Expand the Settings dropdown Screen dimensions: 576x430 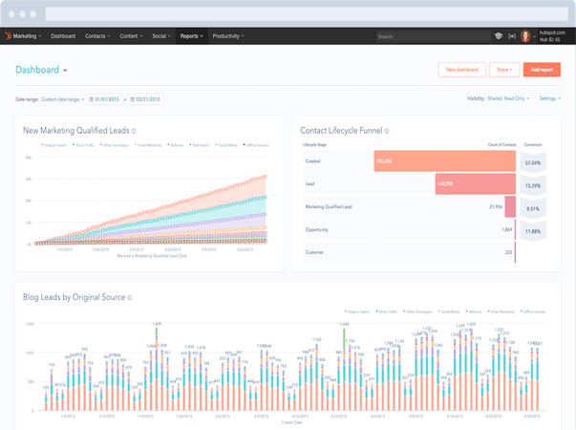pos(549,98)
